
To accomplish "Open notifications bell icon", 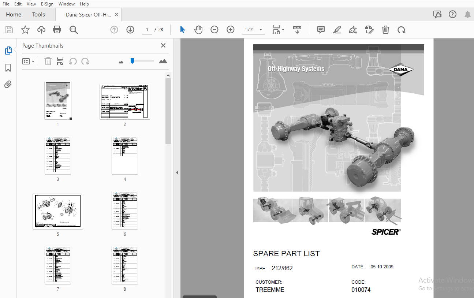I will tap(467, 14).
